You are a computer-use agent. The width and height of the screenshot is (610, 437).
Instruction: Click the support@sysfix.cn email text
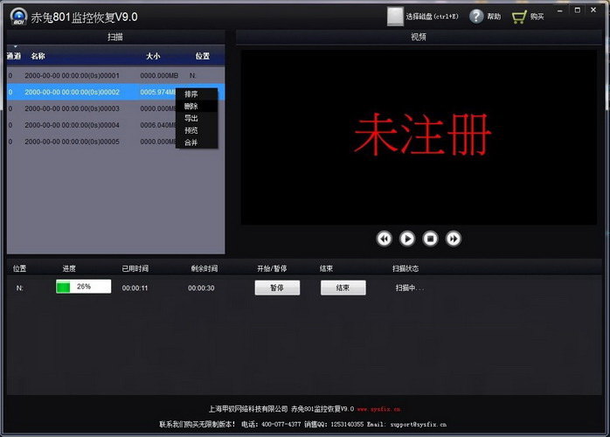pos(419,424)
